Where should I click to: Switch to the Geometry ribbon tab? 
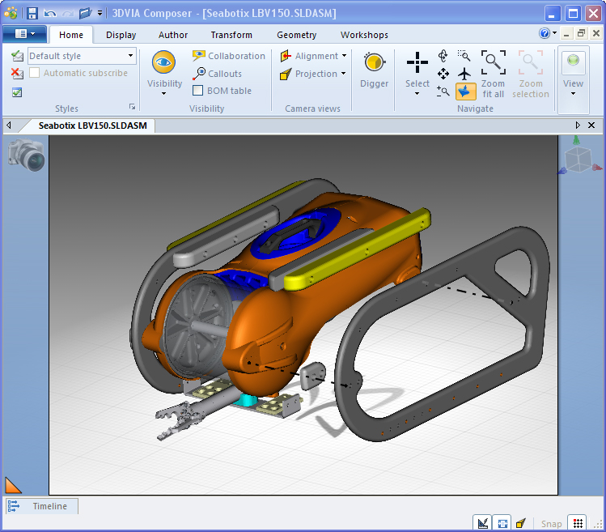coord(296,35)
